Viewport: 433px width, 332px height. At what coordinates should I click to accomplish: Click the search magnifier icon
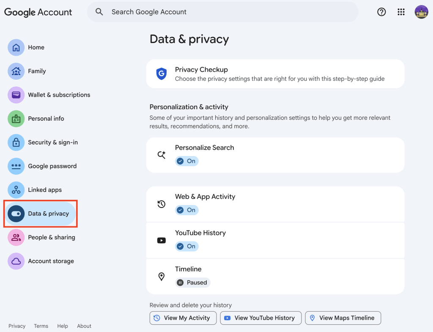[x=99, y=12]
